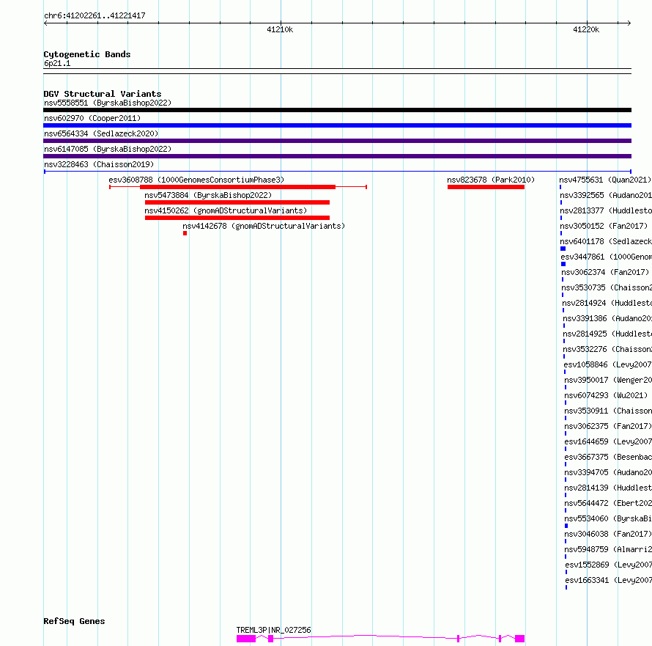Open the nsv3530911 variant label

tap(608, 411)
